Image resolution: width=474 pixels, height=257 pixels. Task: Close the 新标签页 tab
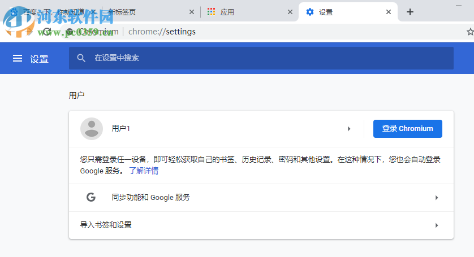192,12
